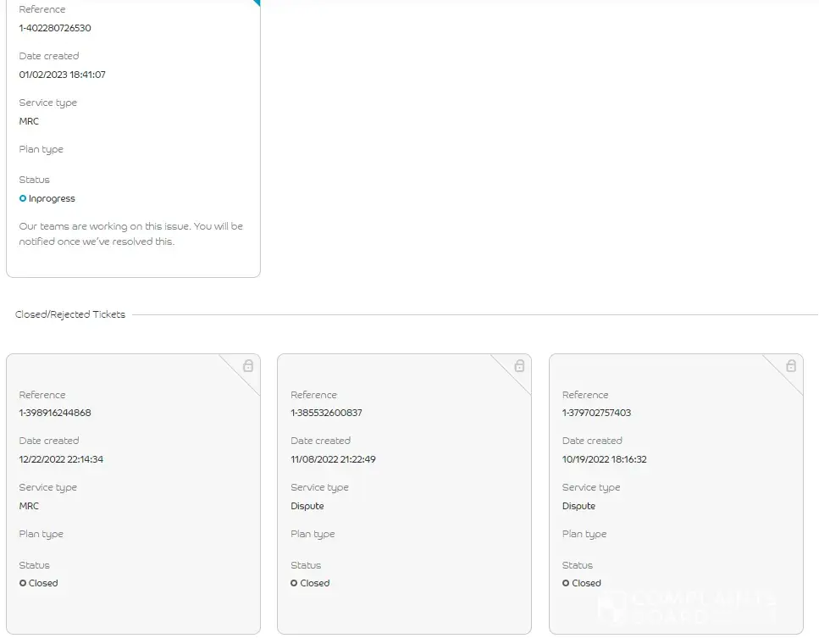Click Closed status dot on 12/22/2022 ticket
This screenshot has height=644, width=819.
23,583
